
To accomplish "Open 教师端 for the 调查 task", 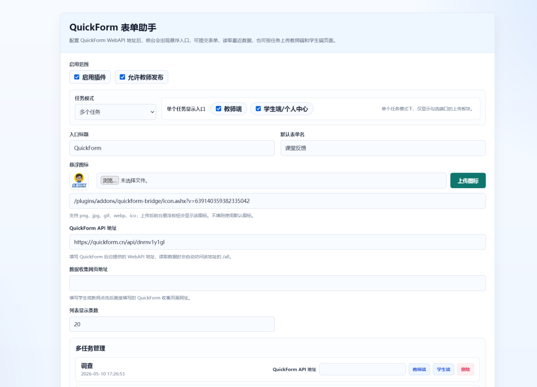I will click(x=419, y=369).
